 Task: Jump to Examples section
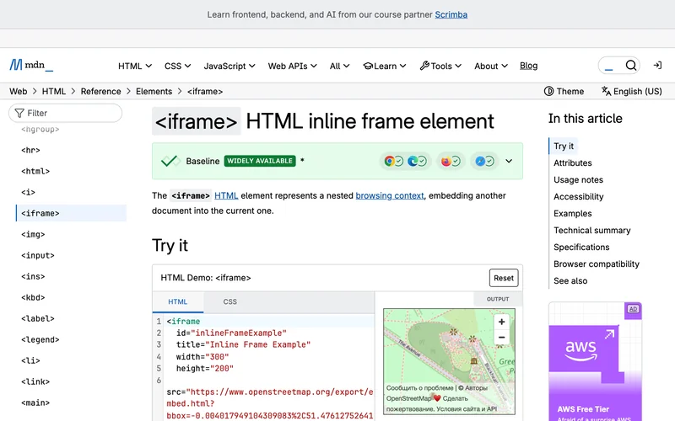573,213
